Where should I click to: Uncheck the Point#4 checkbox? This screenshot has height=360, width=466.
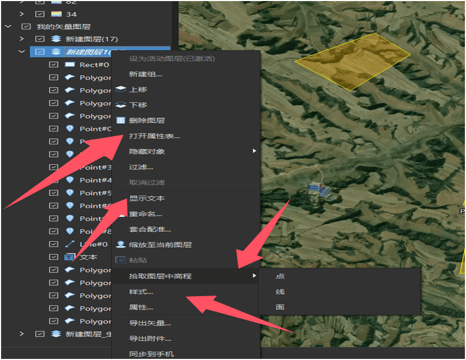coord(54,180)
